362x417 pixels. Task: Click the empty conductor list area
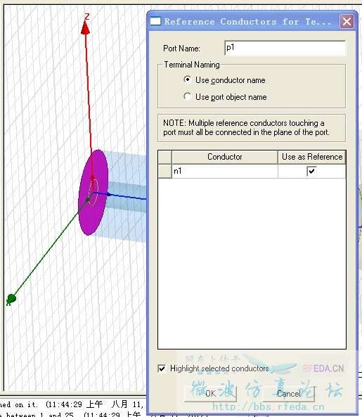coord(252,263)
